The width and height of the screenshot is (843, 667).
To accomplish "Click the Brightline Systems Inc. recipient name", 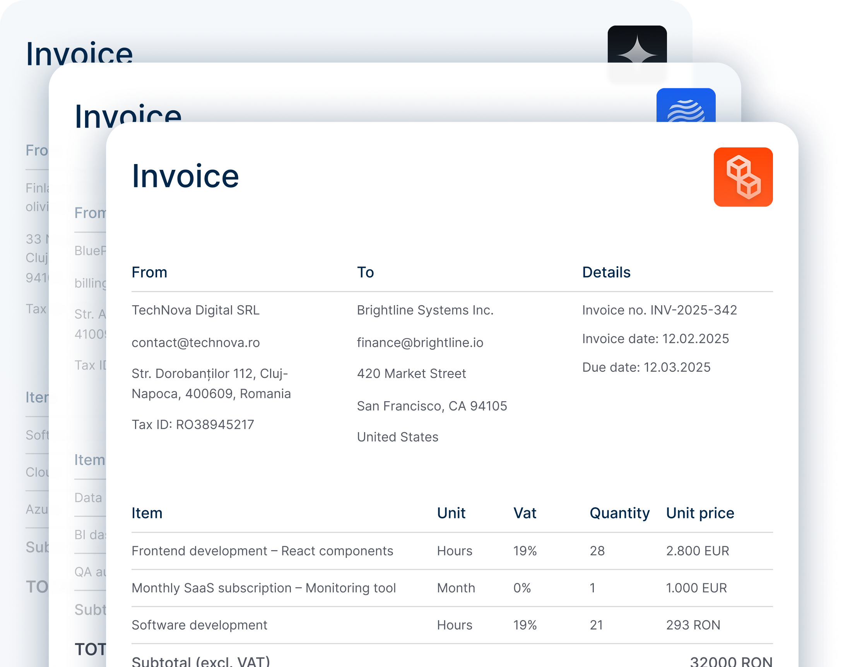I will [425, 310].
